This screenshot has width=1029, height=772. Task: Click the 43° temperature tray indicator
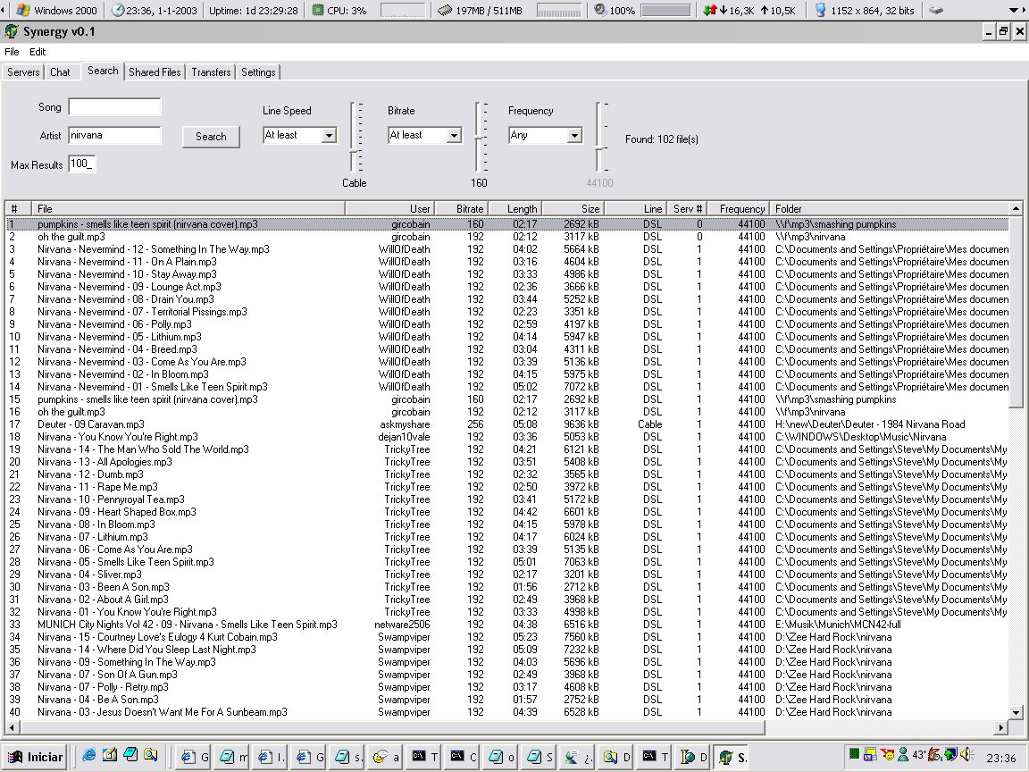click(919, 755)
